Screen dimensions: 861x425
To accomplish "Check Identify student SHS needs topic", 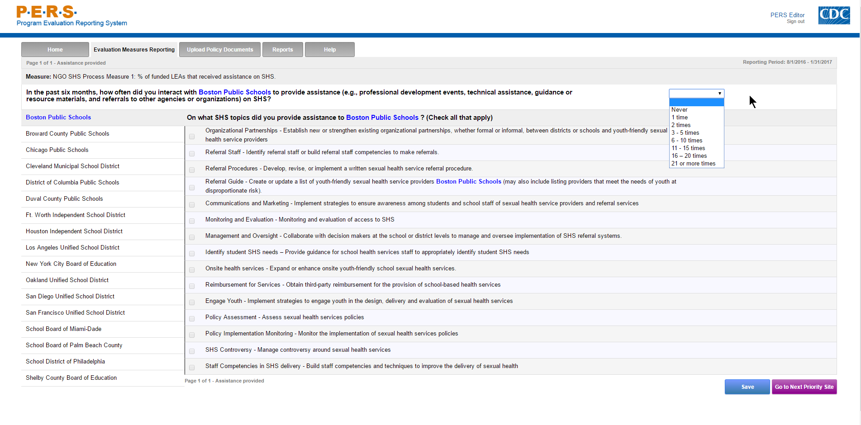I will coord(192,254).
